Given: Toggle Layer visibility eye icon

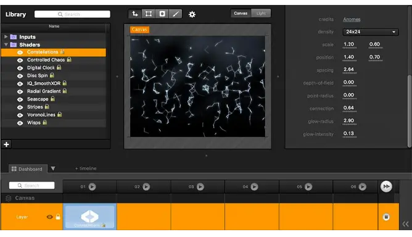Looking at the screenshot, I should click(50, 217).
